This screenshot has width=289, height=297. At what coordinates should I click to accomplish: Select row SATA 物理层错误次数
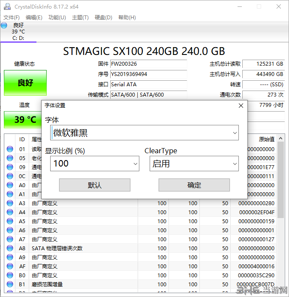tap(141, 249)
